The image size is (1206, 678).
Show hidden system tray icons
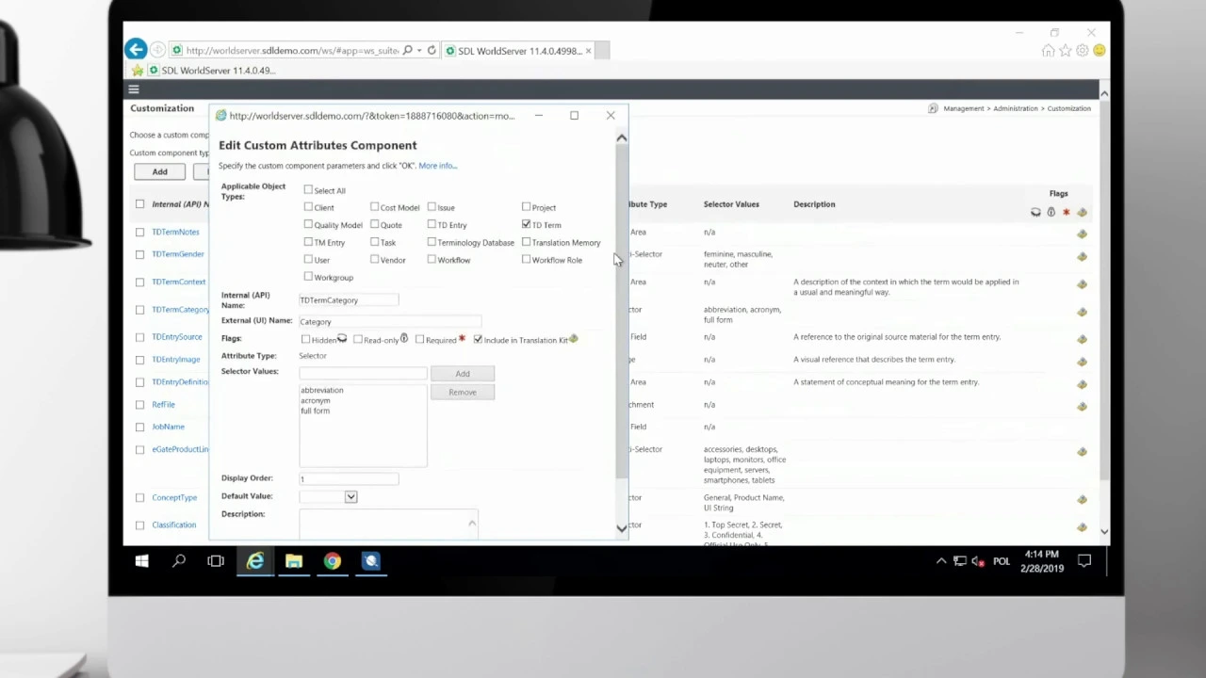coord(940,561)
